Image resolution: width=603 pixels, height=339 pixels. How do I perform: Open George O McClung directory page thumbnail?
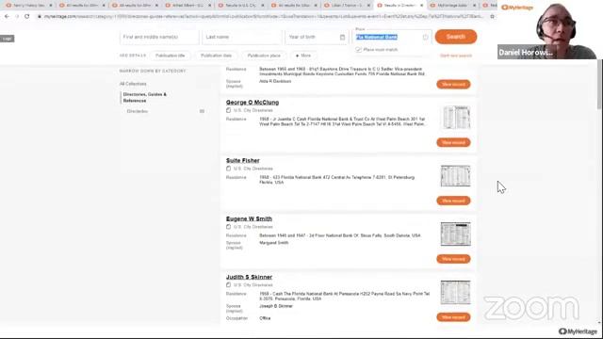click(x=456, y=118)
